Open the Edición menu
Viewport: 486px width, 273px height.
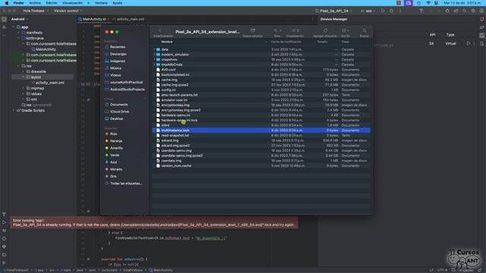click(52, 3)
